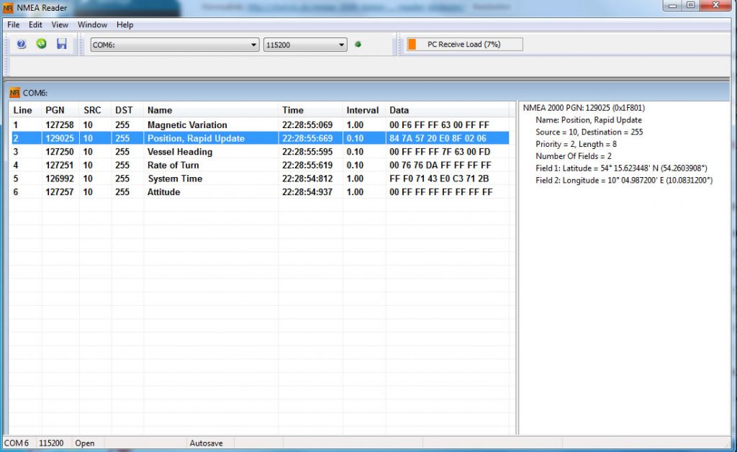
Task: Click PGN cell "127258"
Action: click(60, 125)
